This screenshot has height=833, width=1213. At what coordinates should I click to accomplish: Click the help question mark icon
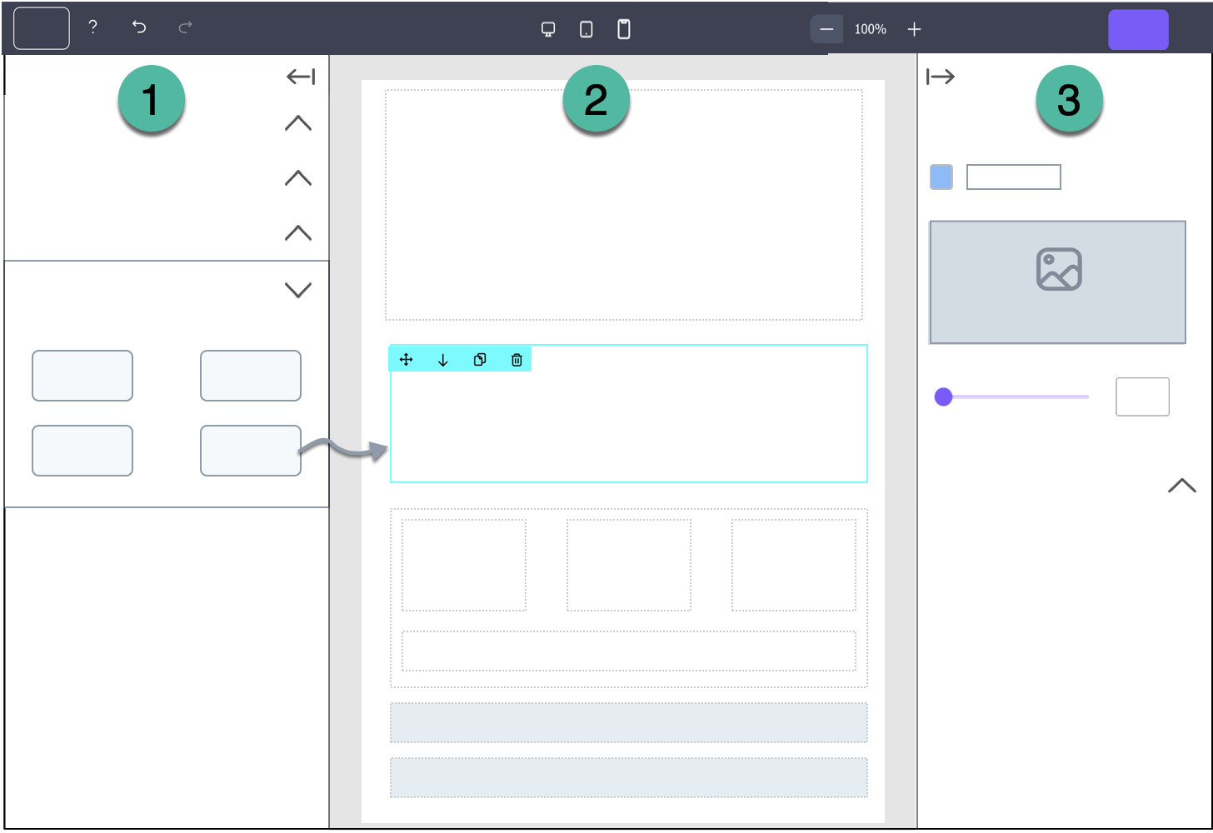(x=93, y=27)
